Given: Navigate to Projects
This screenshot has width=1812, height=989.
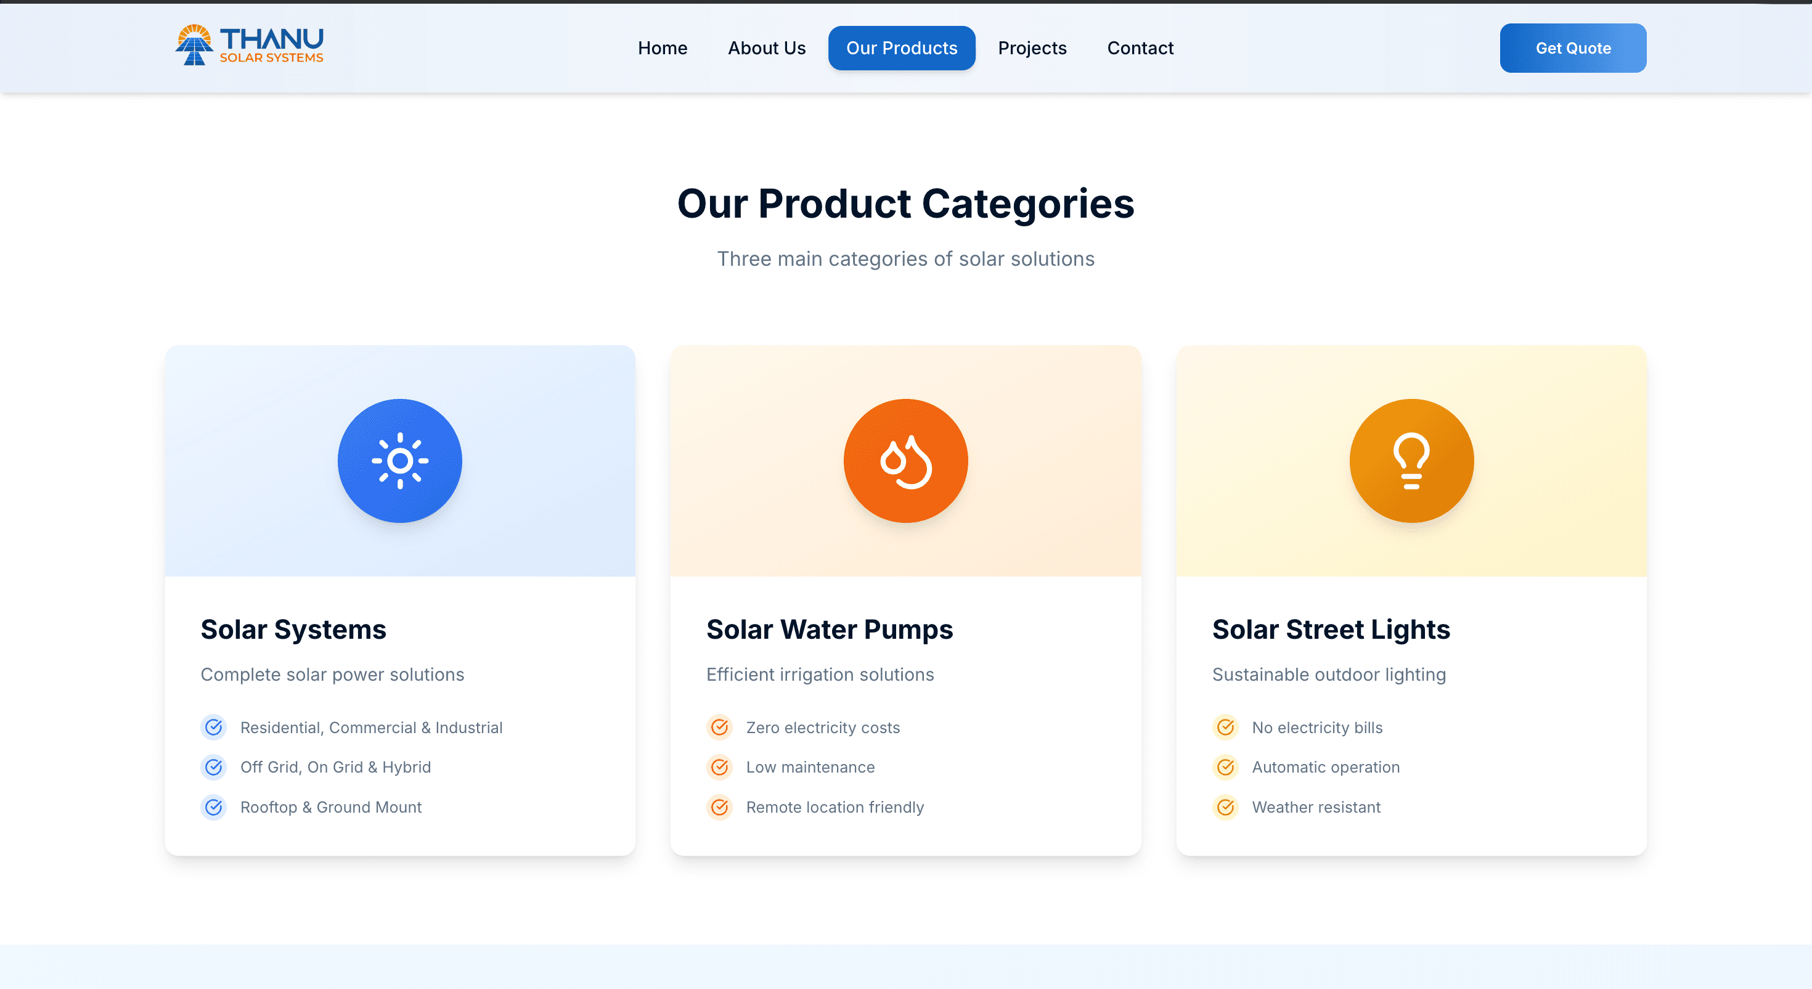Looking at the screenshot, I should click(x=1032, y=48).
